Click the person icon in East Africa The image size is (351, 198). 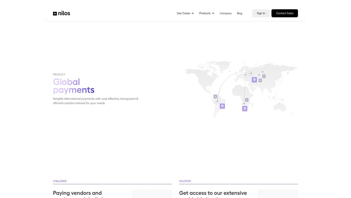click(x=247, y=100)
